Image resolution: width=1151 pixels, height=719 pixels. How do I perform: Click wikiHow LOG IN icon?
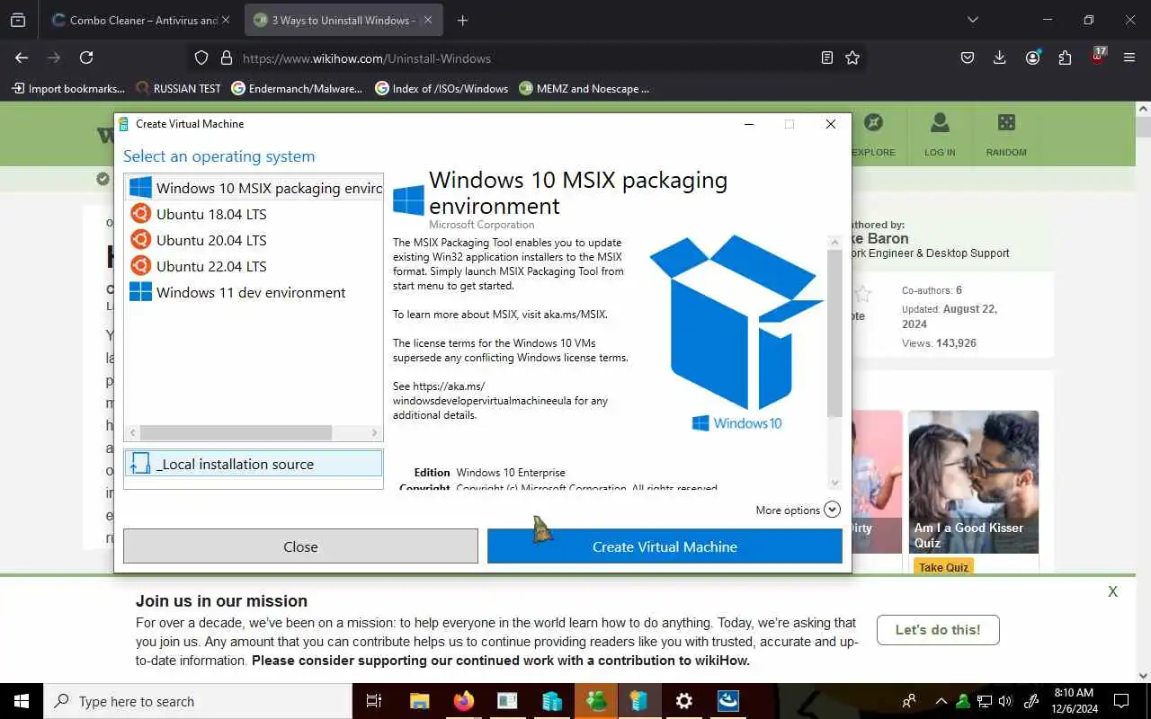pos(940,134)
